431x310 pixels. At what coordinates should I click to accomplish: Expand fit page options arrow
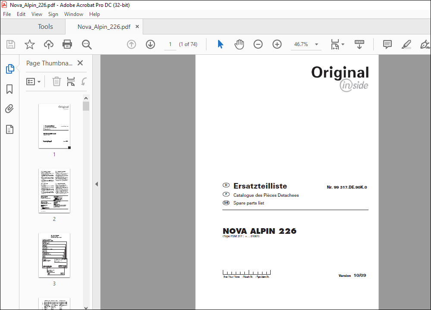click(x=343, y=44)
